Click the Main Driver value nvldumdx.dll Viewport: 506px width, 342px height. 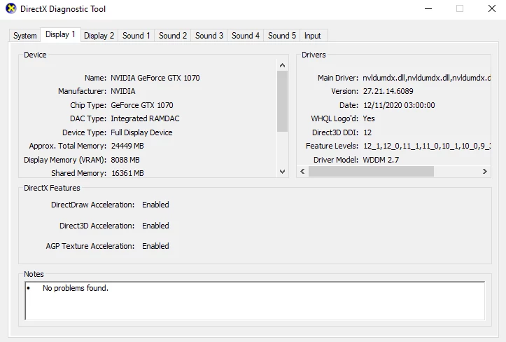[x=426, y=78]
